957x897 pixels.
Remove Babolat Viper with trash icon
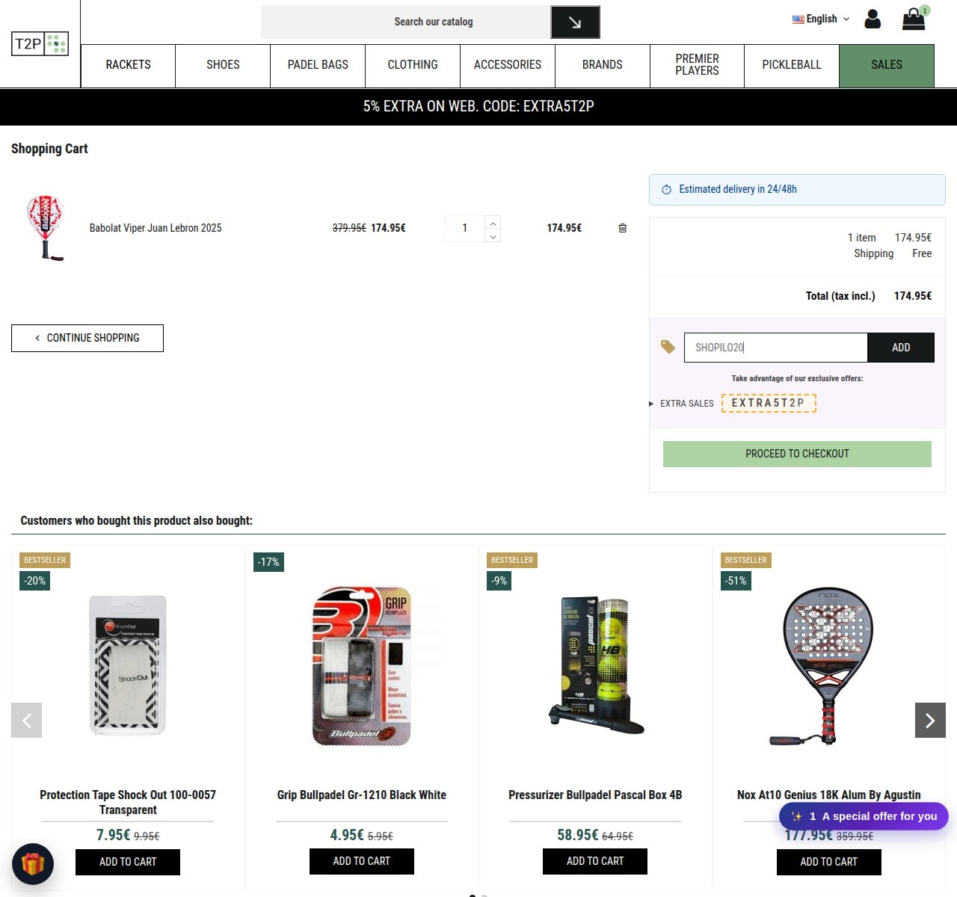[x=623, y=228]
